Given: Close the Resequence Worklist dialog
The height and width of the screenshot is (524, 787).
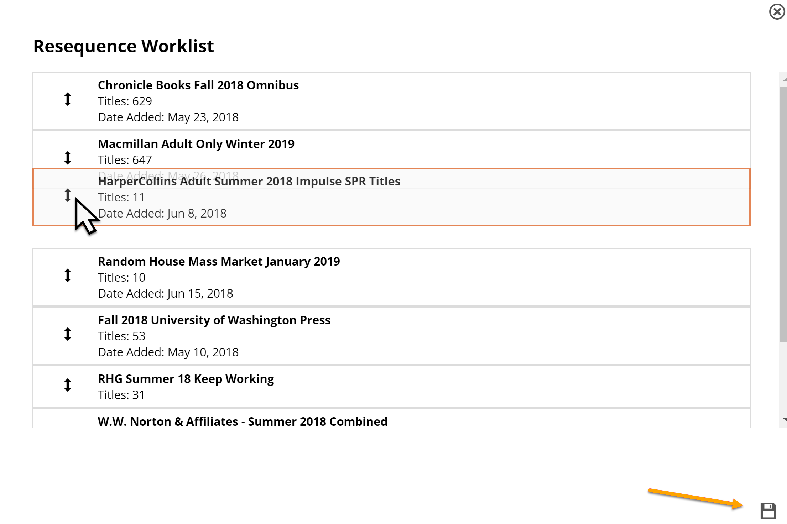Looking at the screenshot, I should point(777,12).
